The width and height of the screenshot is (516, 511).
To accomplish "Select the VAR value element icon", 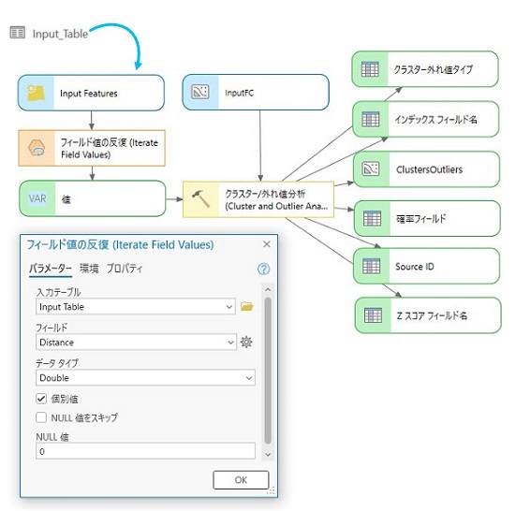I will click(x=37, y=198).
